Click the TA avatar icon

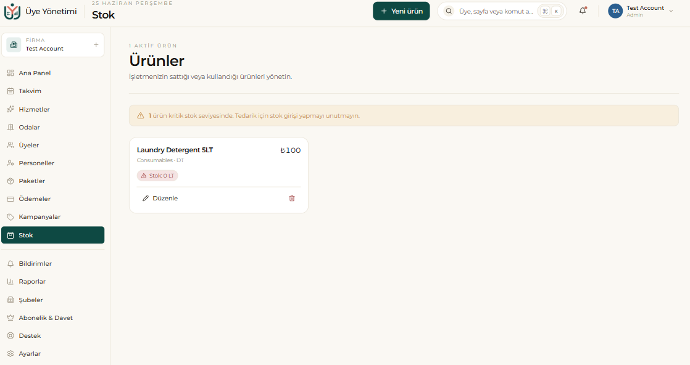point(615,11)
